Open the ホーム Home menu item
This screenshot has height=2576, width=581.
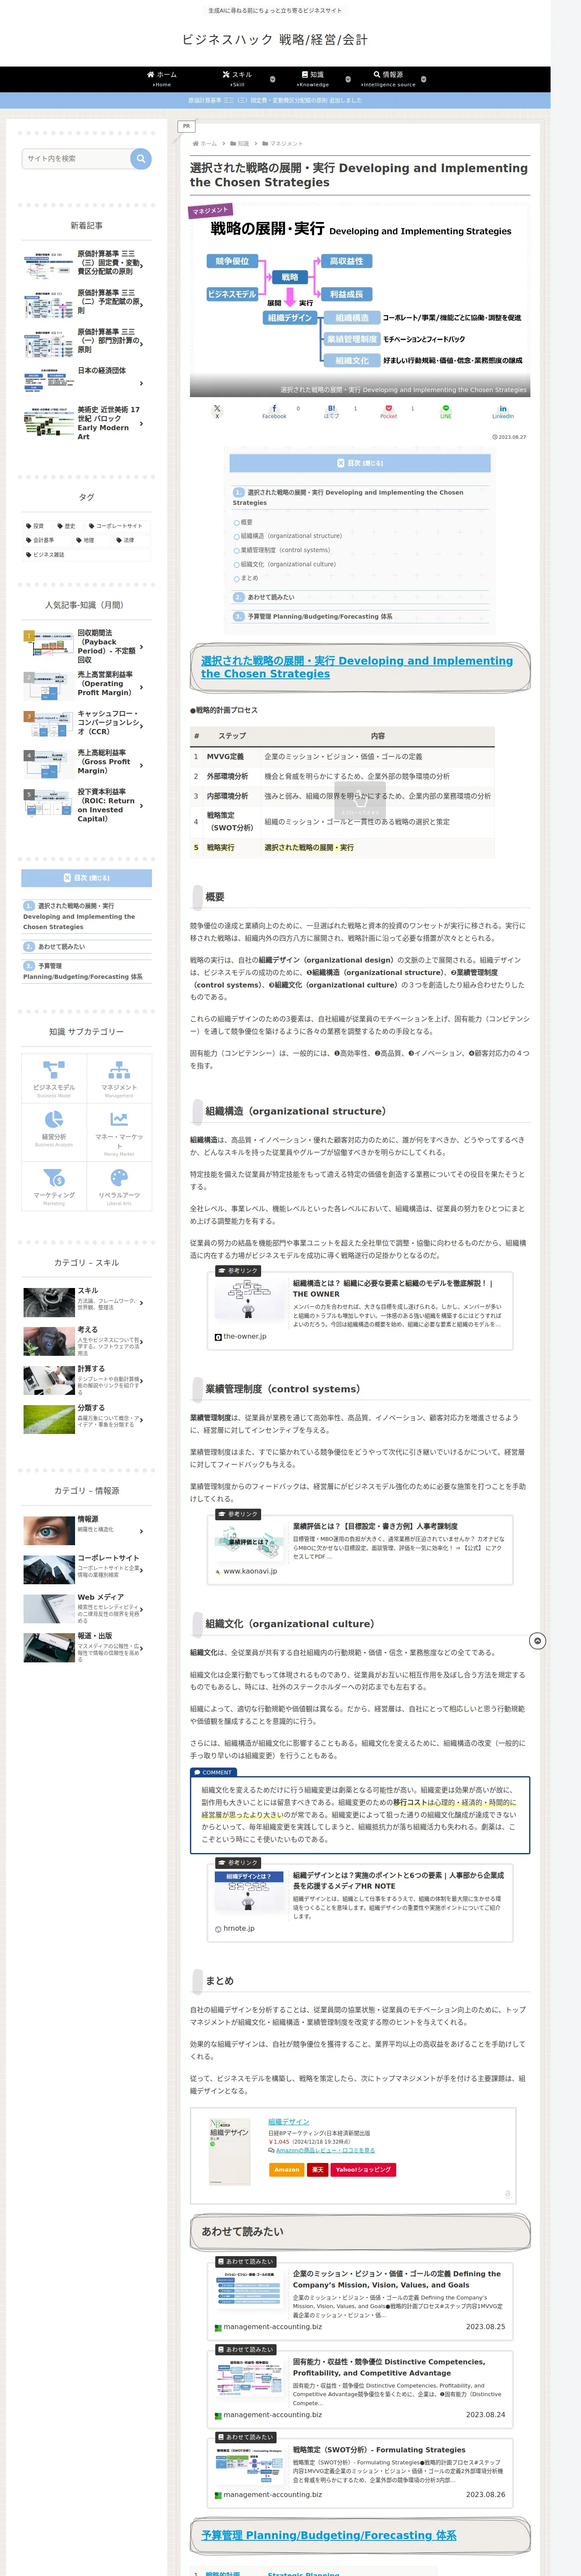click(x=162, y=79)
